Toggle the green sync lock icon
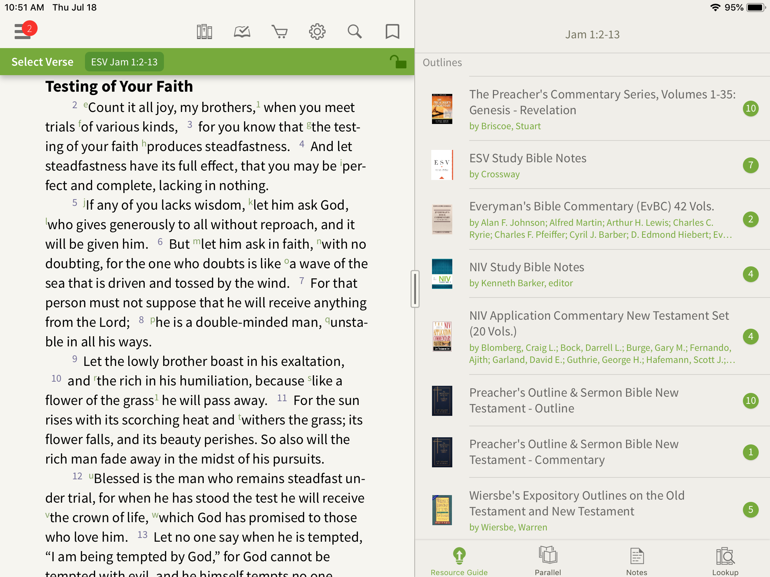The image size is (770, 577). [398, 62]
